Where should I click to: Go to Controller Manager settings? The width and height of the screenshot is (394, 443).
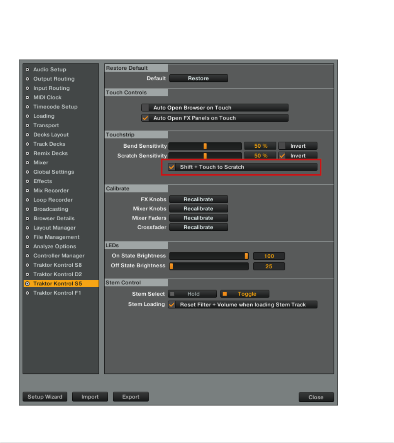point(59,256)
